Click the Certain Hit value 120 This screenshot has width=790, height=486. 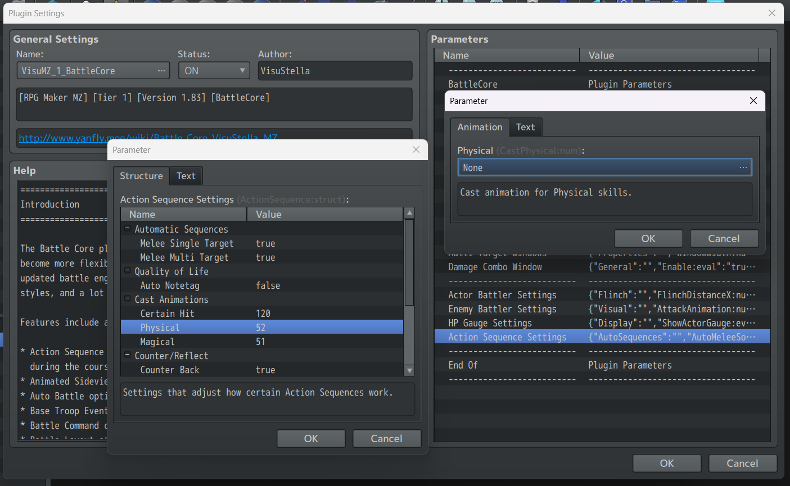click(x=263, y=314)
